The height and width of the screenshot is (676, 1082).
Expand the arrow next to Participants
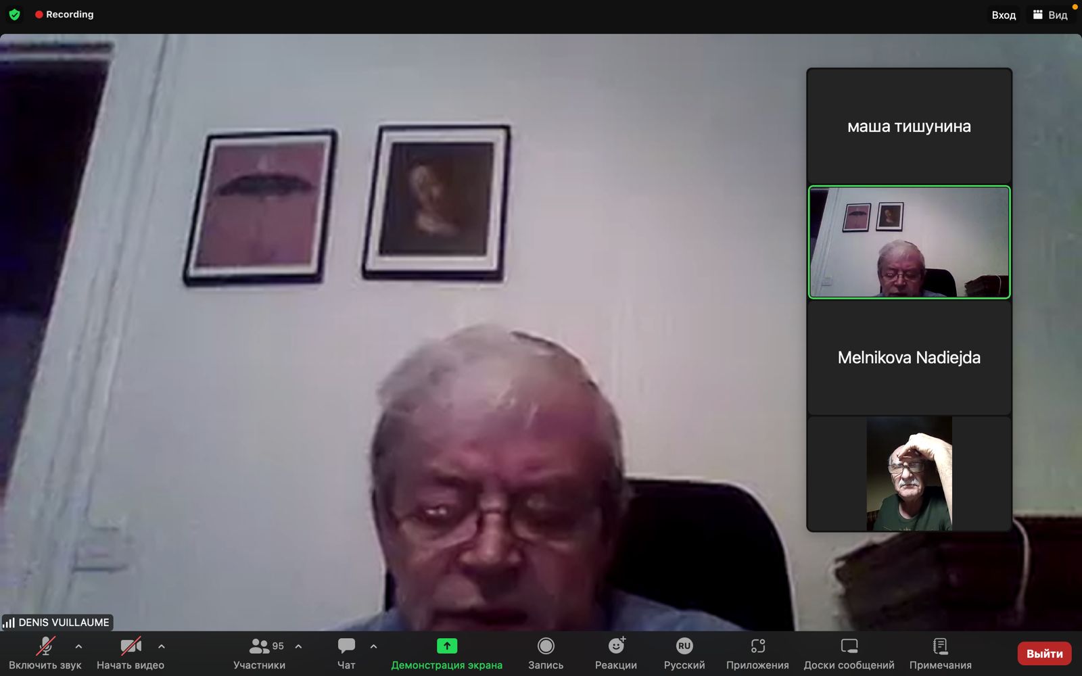click(298, 646)
